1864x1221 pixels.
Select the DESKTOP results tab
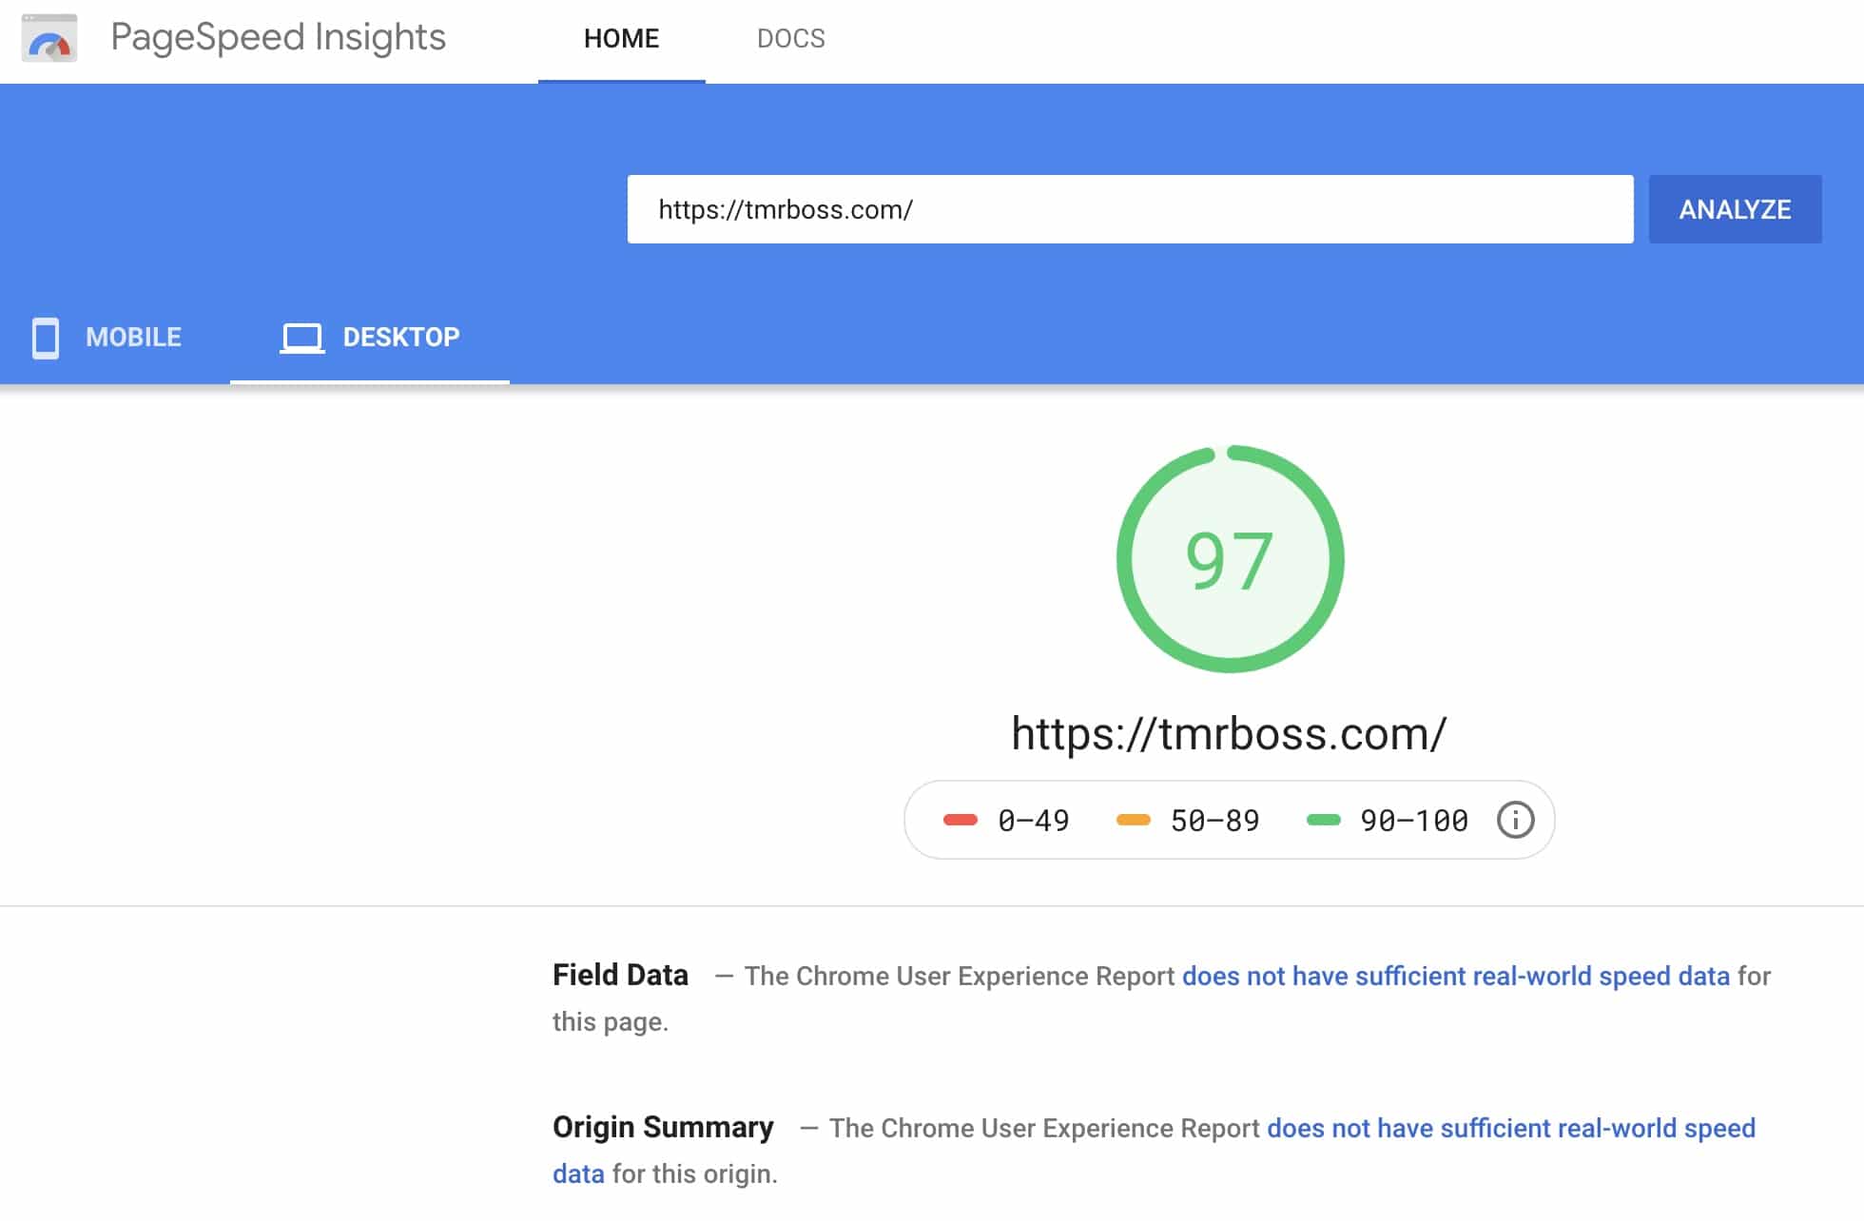(370, 338)
